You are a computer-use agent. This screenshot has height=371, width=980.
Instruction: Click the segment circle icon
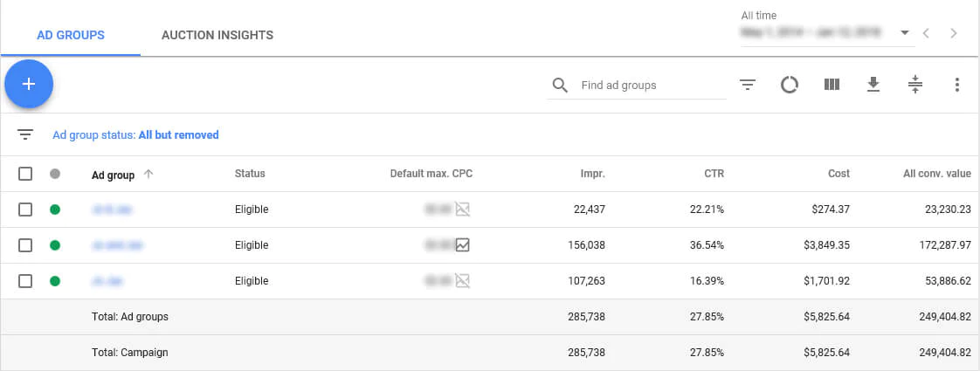790,85
